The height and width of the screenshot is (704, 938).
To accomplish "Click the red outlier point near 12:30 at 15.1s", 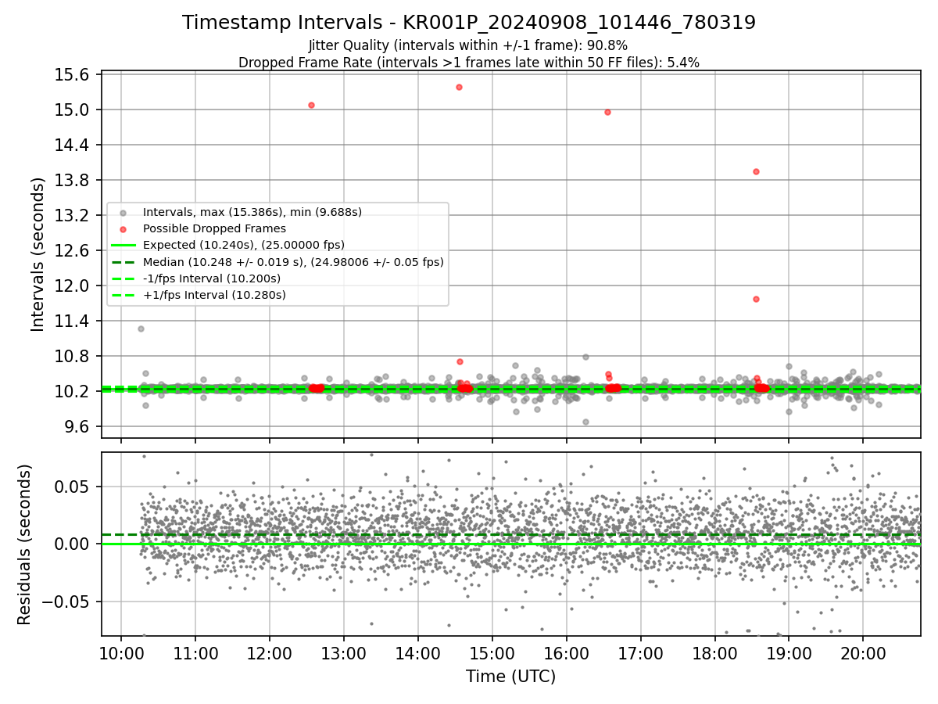I will click(311, 105).
